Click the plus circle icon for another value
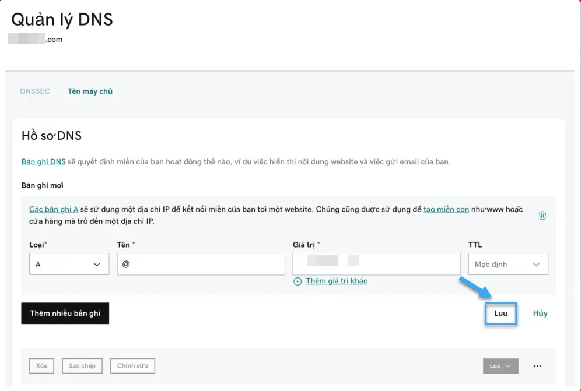Screen dimensions: 581x391 [297, 281]
